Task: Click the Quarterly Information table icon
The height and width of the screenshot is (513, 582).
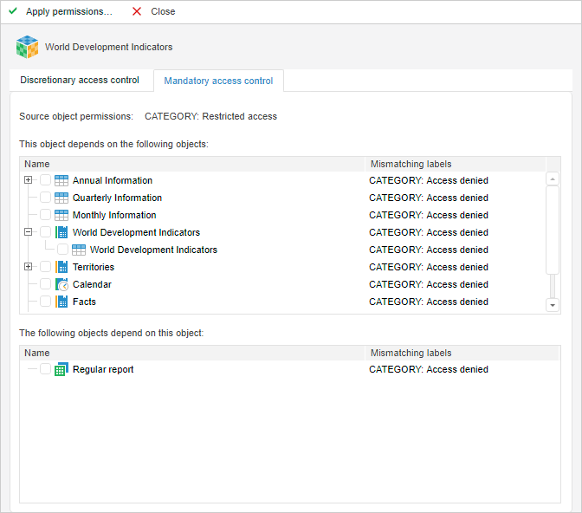Action: pos(61,198)
